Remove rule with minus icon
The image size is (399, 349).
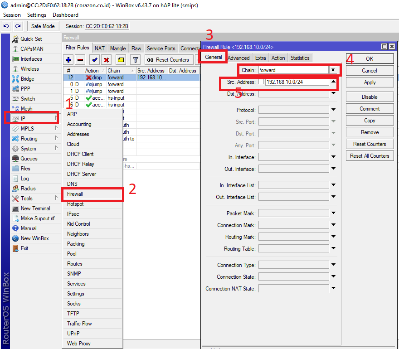pos(80,60)
